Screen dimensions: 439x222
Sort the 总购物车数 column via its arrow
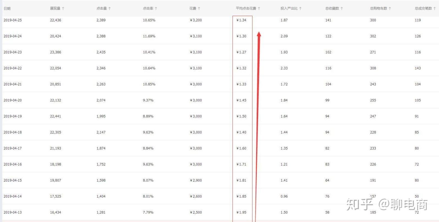(x=390, y=9)
